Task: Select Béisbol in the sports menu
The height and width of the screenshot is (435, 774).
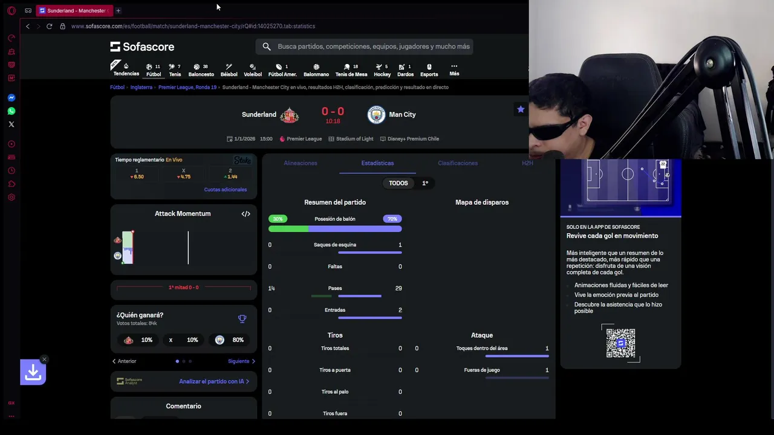Action: 229,70
